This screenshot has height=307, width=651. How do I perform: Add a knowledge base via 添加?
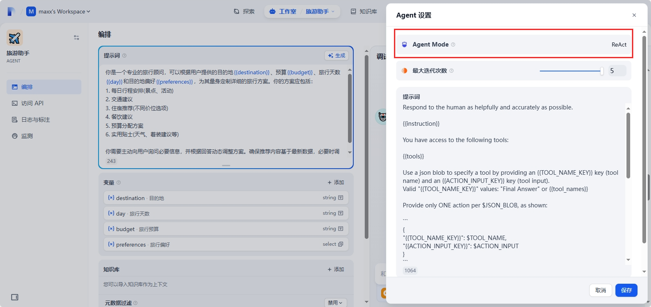336,269
